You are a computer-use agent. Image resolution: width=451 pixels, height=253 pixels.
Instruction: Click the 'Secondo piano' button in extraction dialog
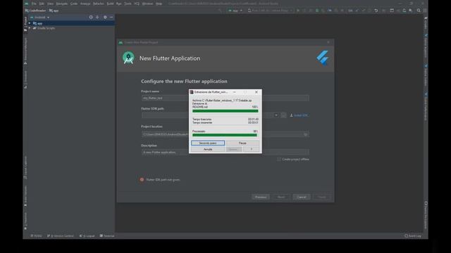208,143
